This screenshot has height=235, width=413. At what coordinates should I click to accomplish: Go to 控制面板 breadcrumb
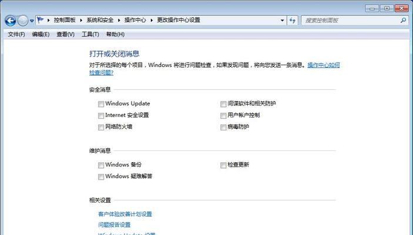[65, 20]
